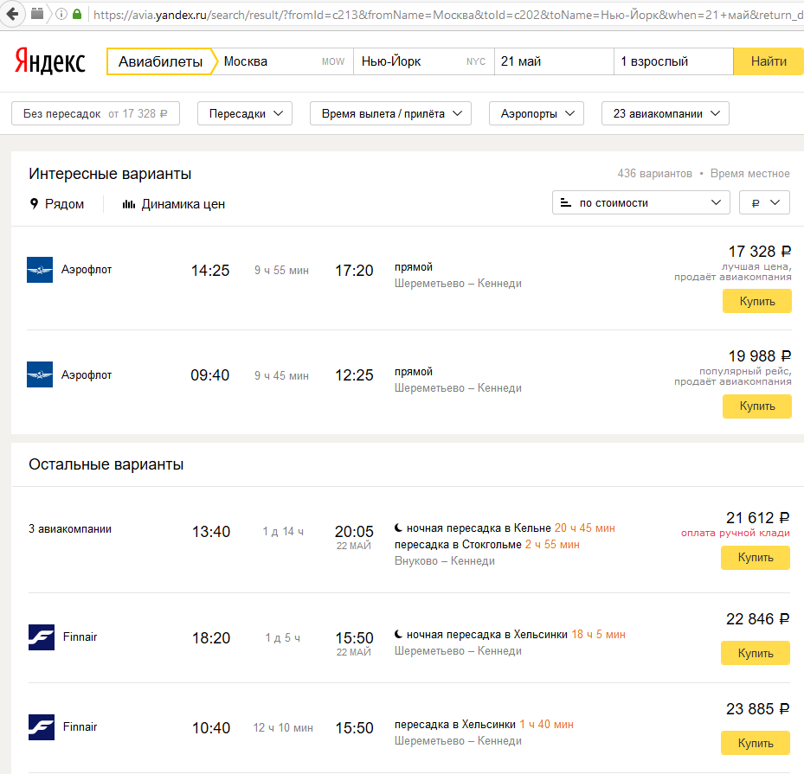Click the site info icon in address bar

pyautogui.click(x=61, y=15)
